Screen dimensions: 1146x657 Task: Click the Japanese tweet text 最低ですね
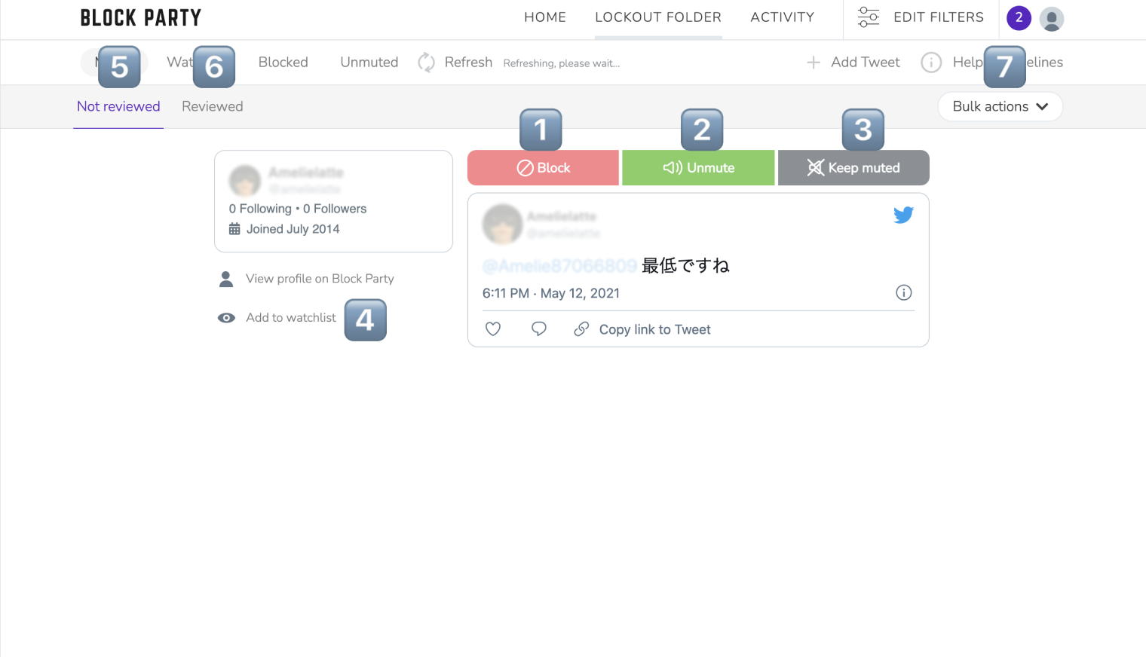coord(685,265)
